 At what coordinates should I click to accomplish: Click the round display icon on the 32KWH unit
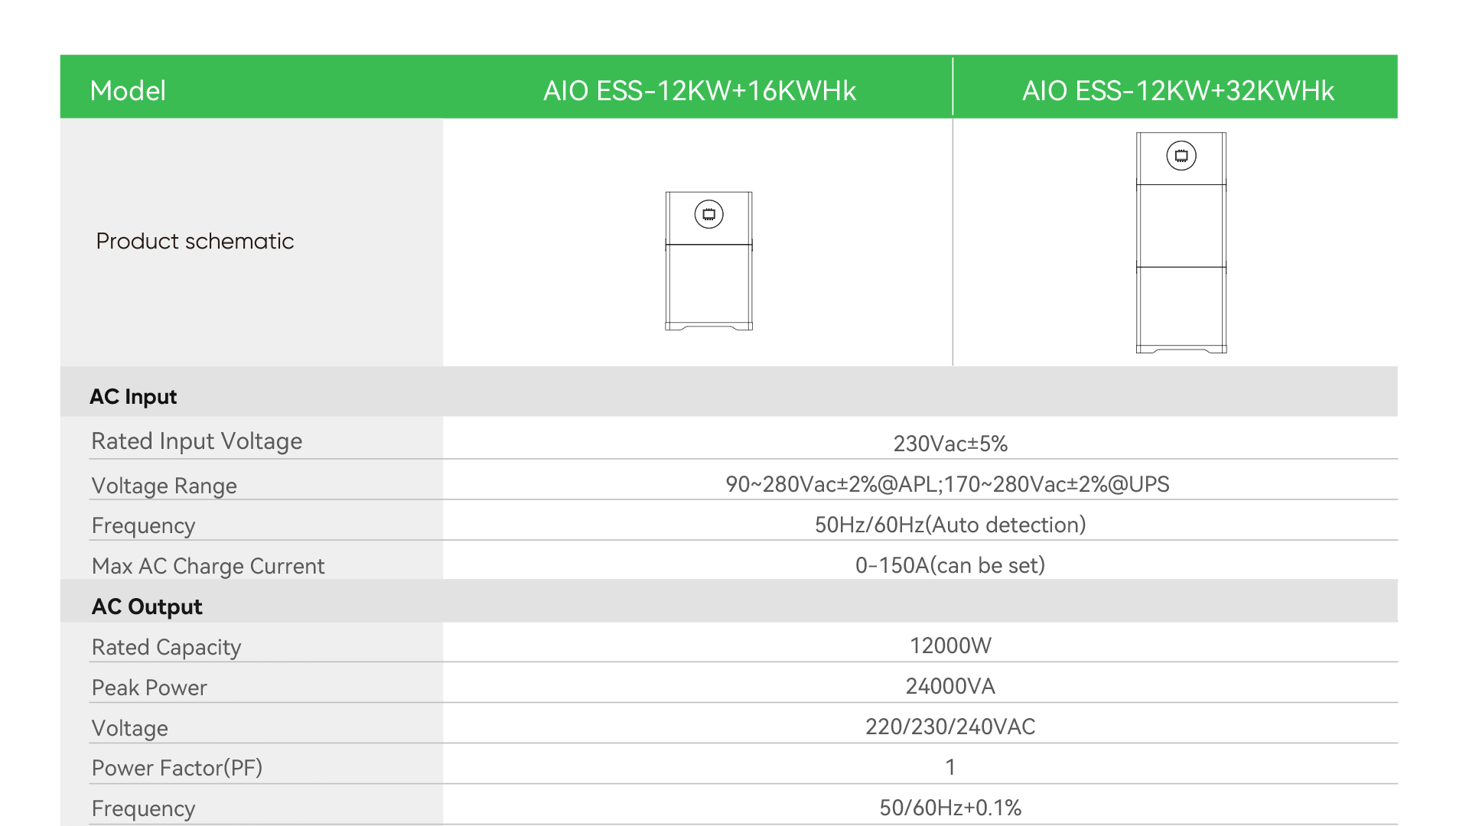1181,156
